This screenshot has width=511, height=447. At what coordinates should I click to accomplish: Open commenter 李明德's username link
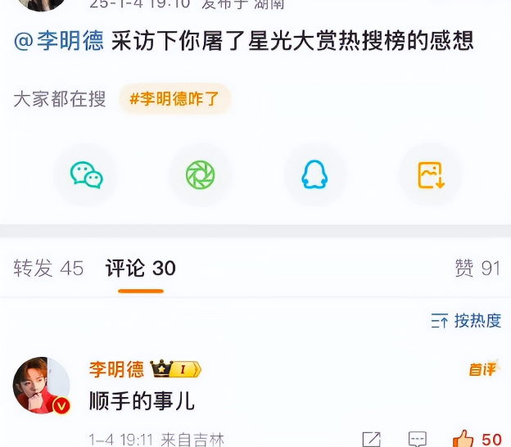tap(116, 369)
